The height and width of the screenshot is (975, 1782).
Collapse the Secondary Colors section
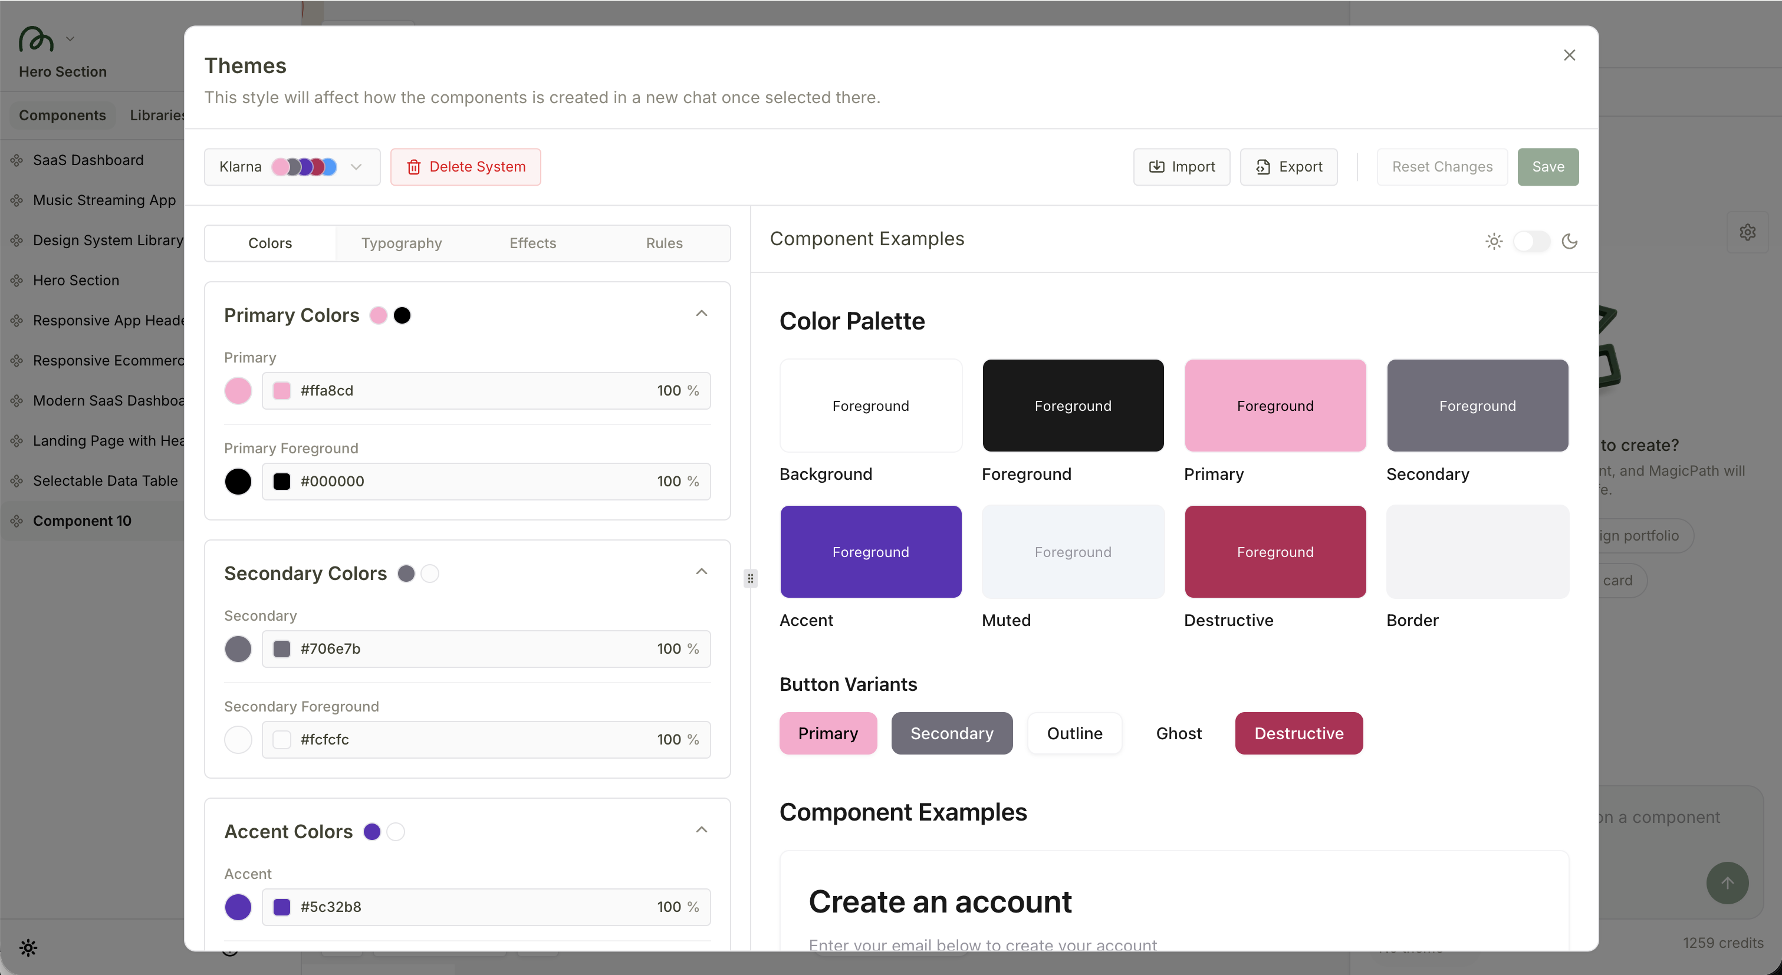[702, 572]
